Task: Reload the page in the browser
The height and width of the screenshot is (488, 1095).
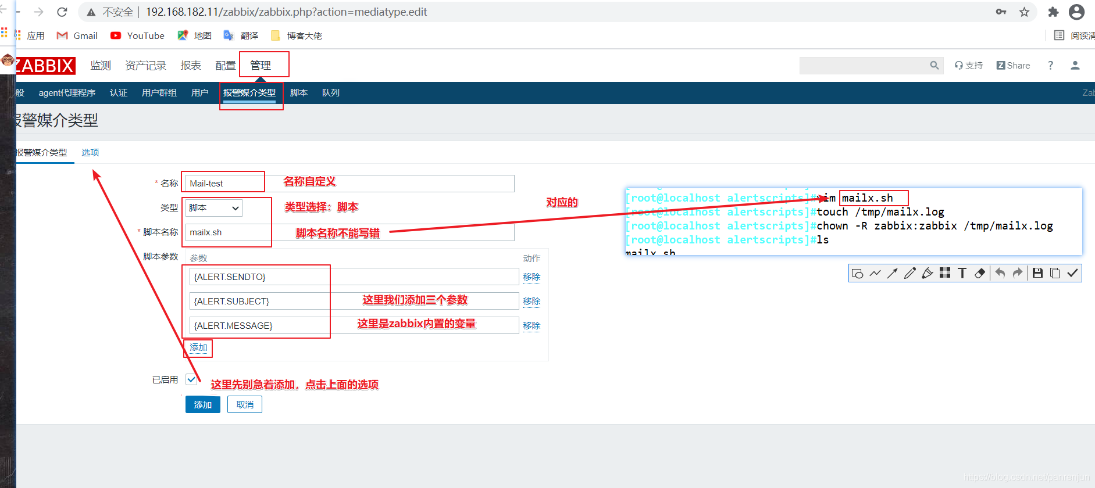Action: tap(62, 12)
